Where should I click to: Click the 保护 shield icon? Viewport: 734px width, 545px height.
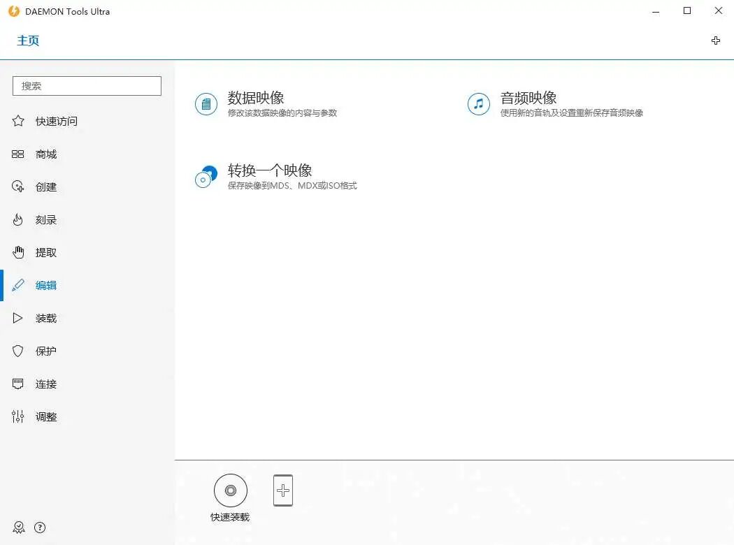tap(17, 351)
